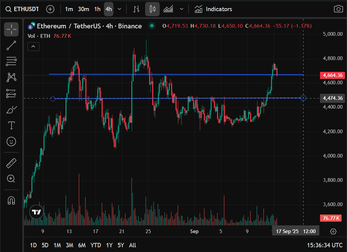Open the forecasting and measurement tools
347x252 pixels.
tap(11, 93)
